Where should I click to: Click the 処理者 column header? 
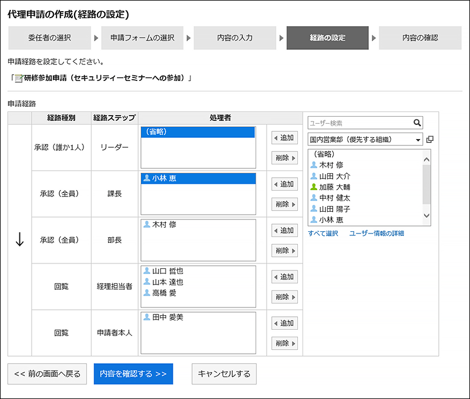click(x=220, y=118)
